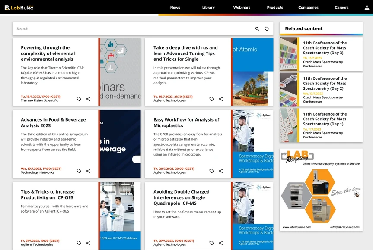Go to Careers page
373x250 pixels.
[x=341, y=8]
